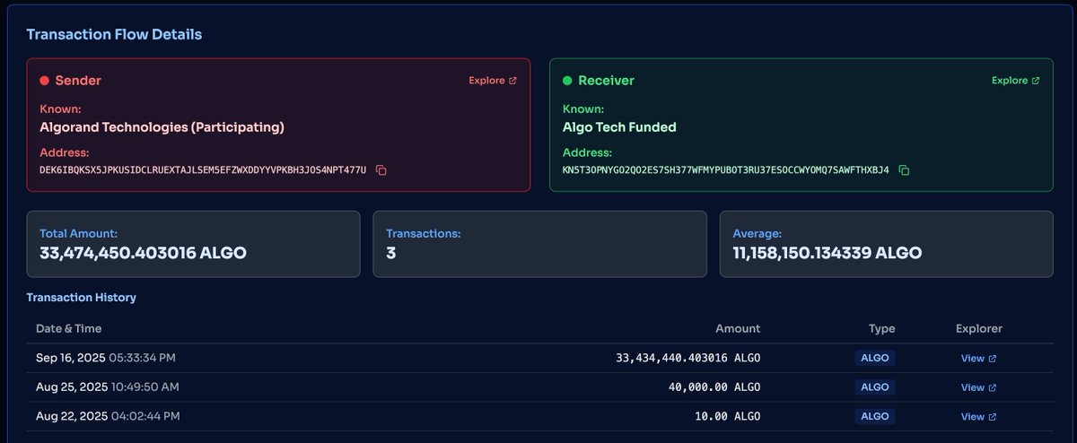The width and height of the screenshot is (1077, 443).
Task: Click the 33,434,440.403016 ALGO amount cell
Action: tap(687, 359)
